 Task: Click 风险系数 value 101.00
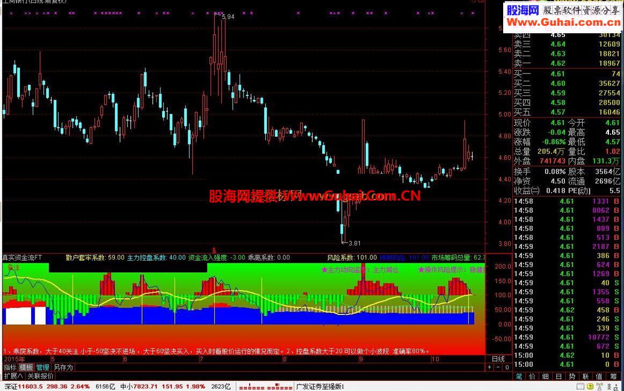click(x=367, y=257)
